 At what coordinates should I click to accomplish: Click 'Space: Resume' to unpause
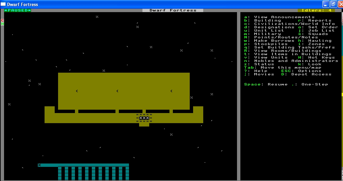click(266, 84)
